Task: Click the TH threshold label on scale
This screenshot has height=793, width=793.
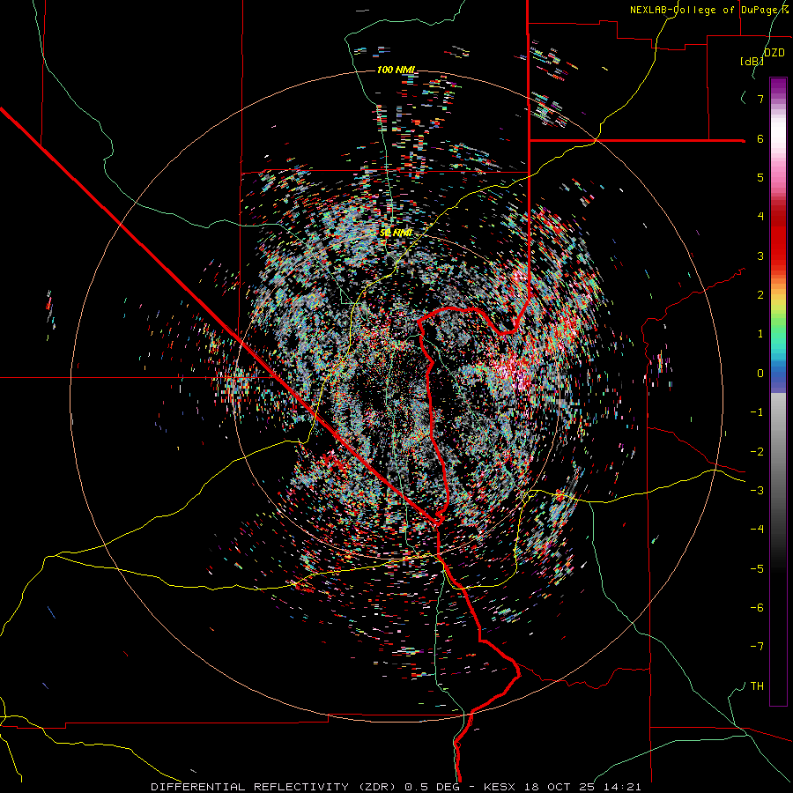Action: tap(757, 686)
